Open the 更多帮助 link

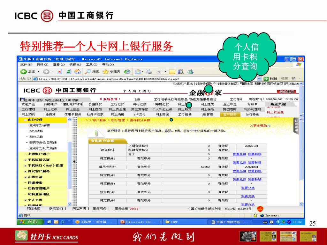point(258,126)
